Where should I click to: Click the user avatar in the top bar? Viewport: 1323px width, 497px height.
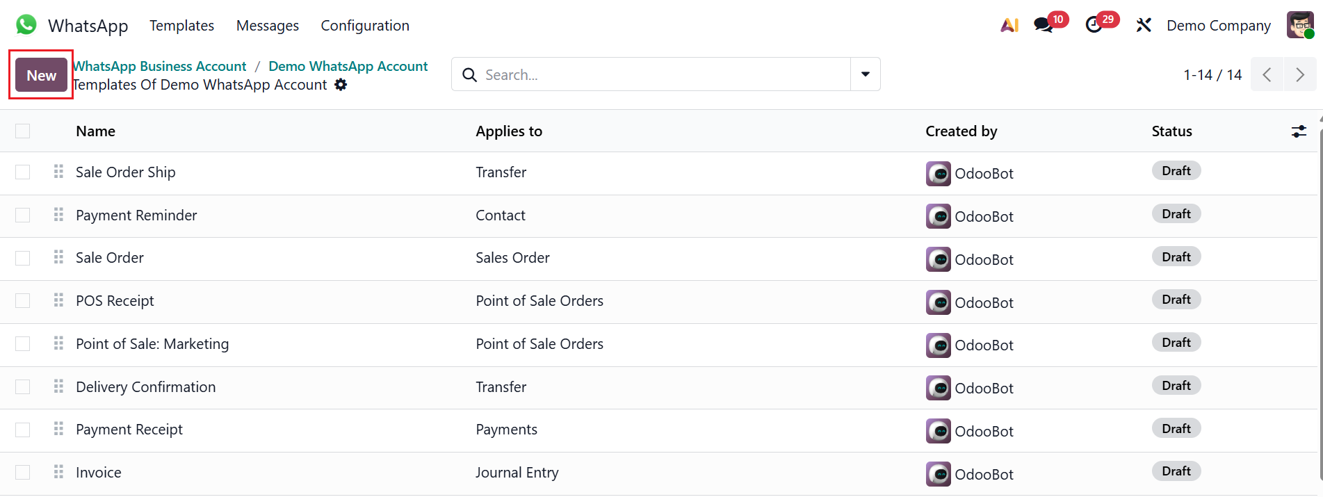click(1299, 25)
